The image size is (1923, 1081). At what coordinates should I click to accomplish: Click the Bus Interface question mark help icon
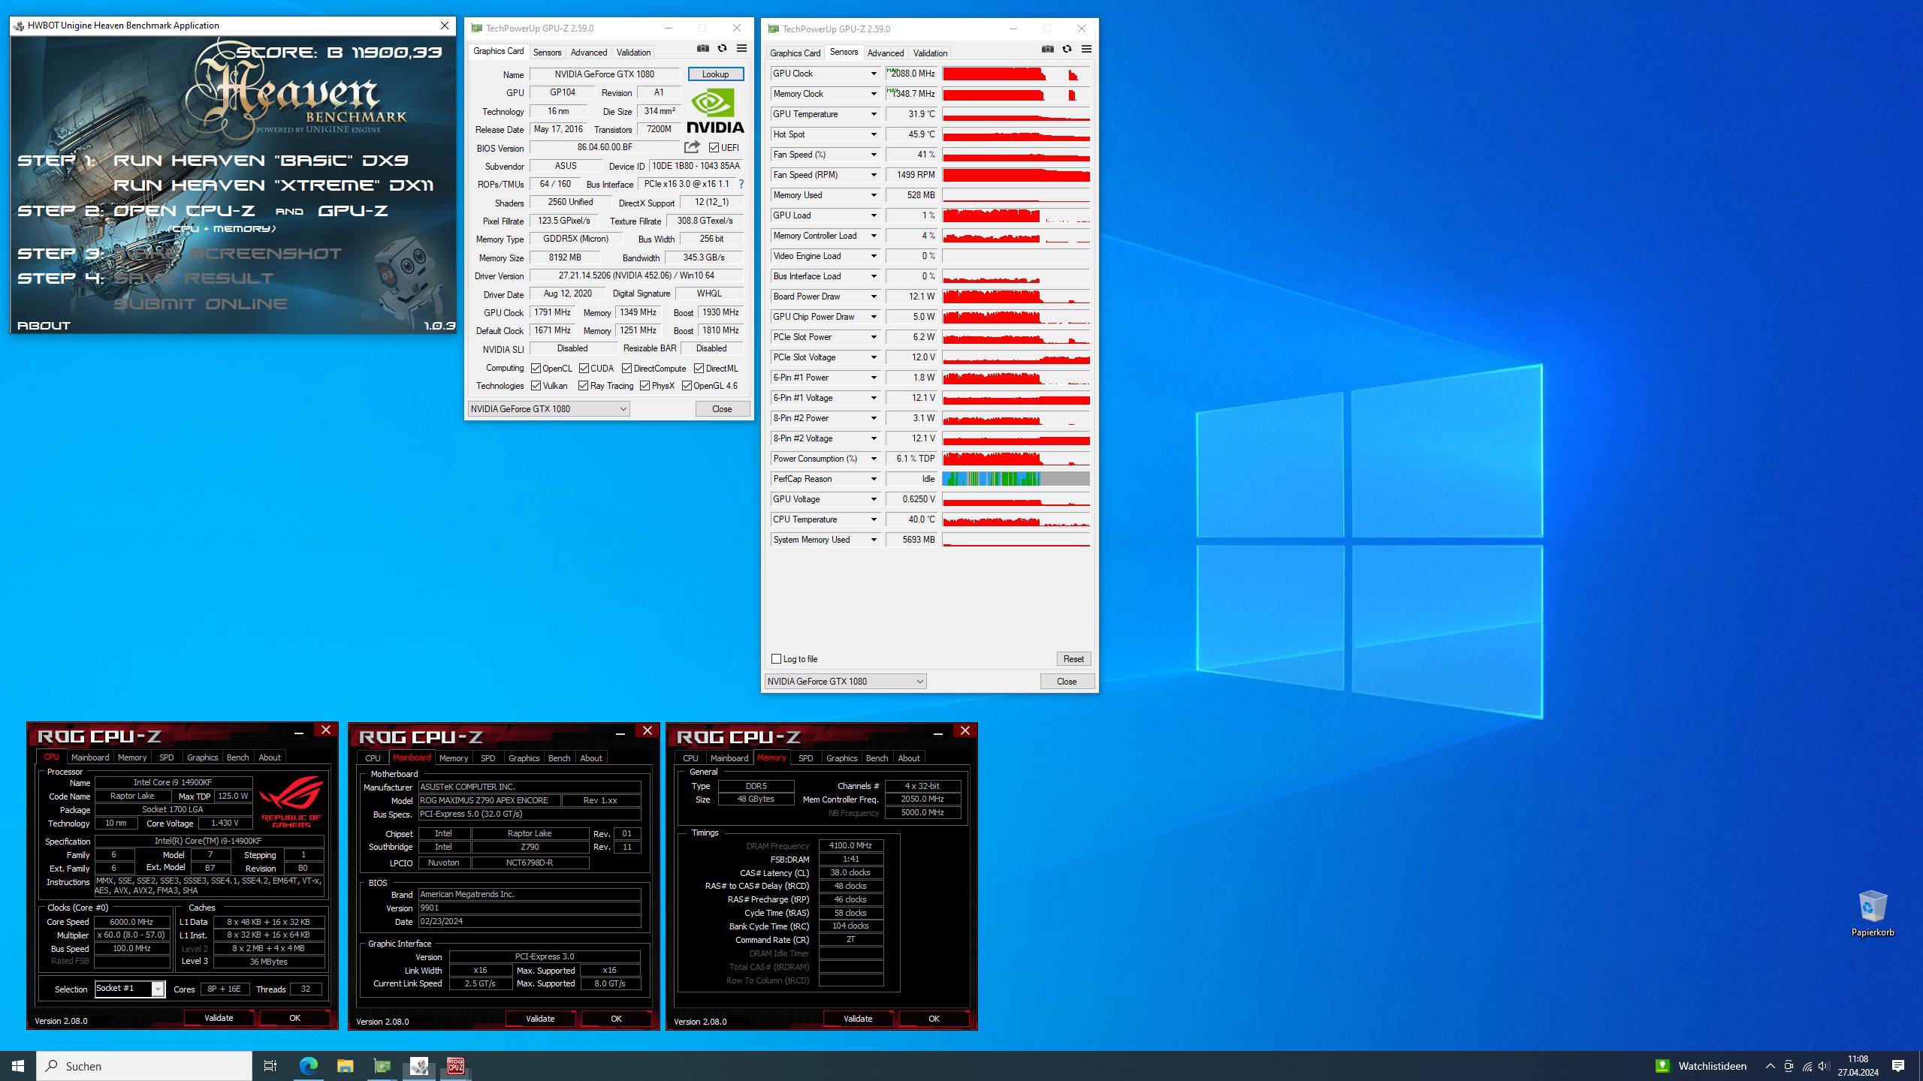[x=741, y=184]
